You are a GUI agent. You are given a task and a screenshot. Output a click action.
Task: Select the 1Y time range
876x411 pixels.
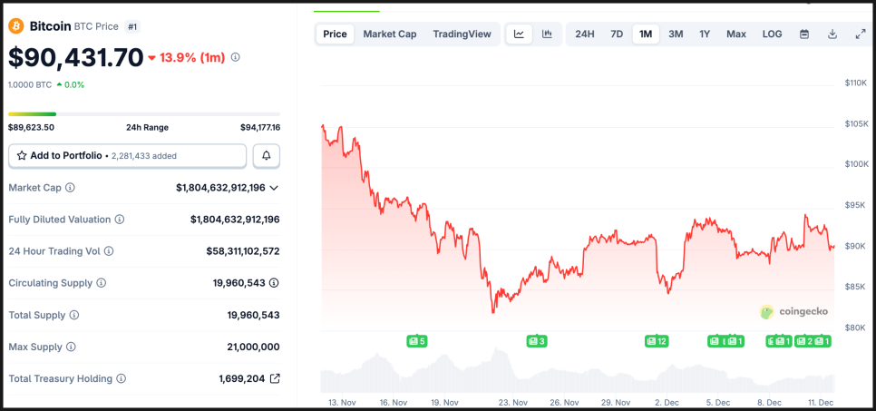(x=705, y=34)
